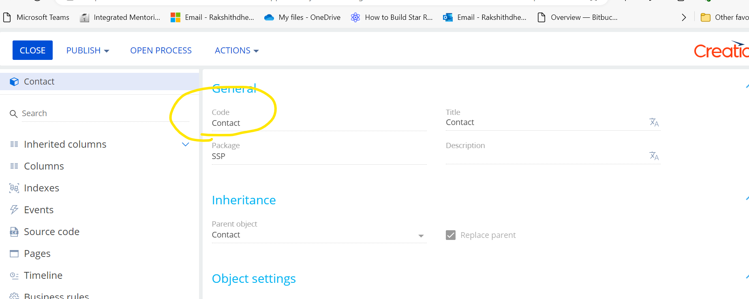The image size is (749, 299).
Task: Open translation for Description field
Action: tap(654, 156)
